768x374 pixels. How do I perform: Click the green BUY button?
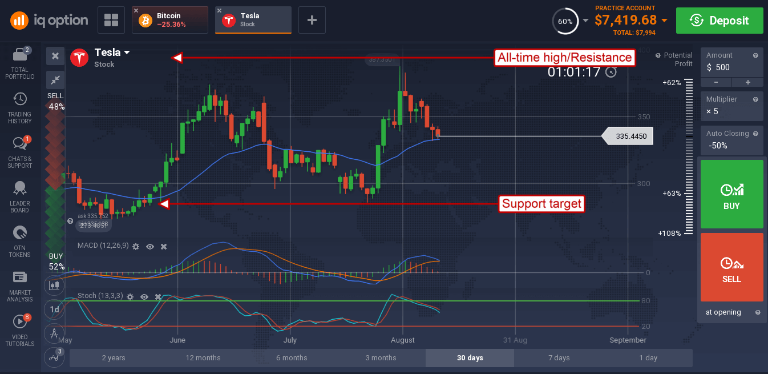(732, 194)
